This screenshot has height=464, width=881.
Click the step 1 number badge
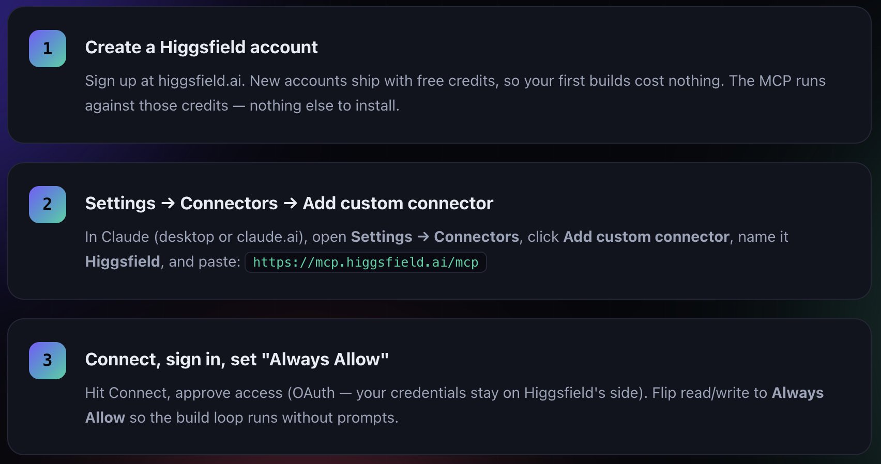coord(48,49)
